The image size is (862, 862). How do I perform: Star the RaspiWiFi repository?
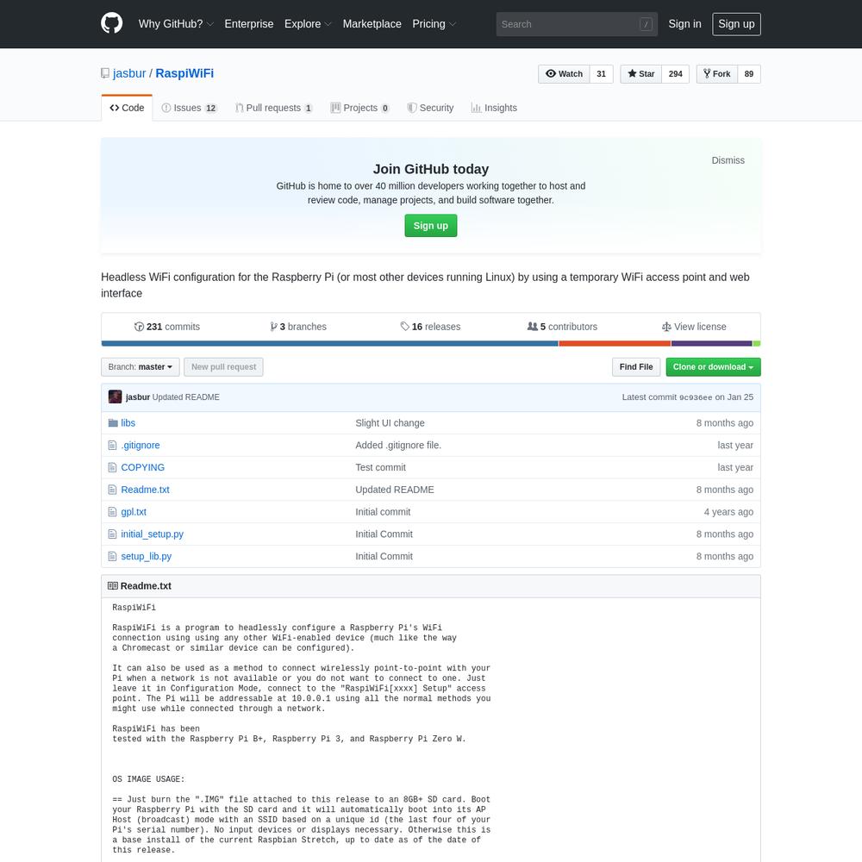tap(641, 73)
